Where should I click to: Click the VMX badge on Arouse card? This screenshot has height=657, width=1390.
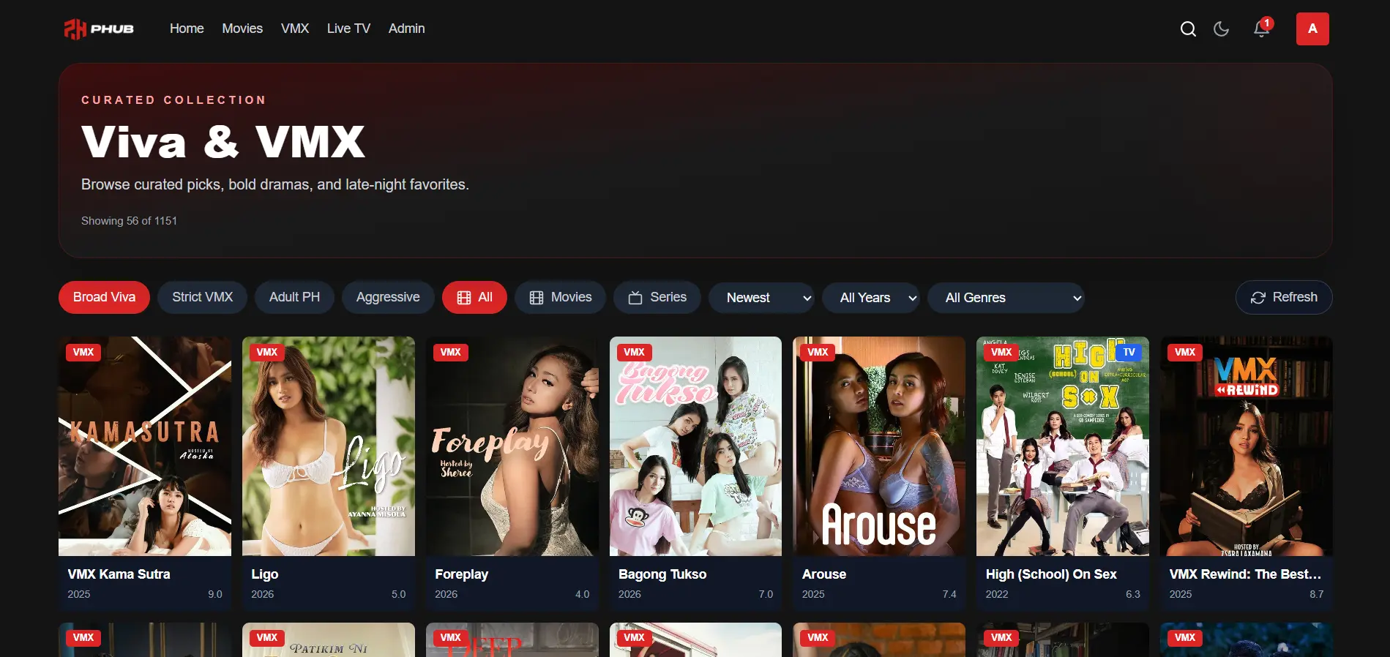[818, 352]
